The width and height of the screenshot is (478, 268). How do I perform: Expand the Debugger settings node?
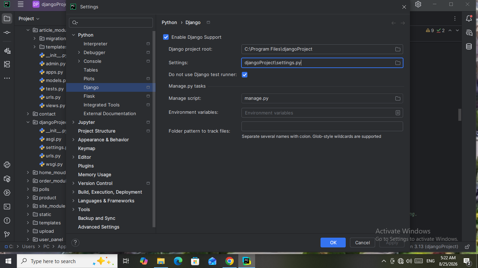79,52
